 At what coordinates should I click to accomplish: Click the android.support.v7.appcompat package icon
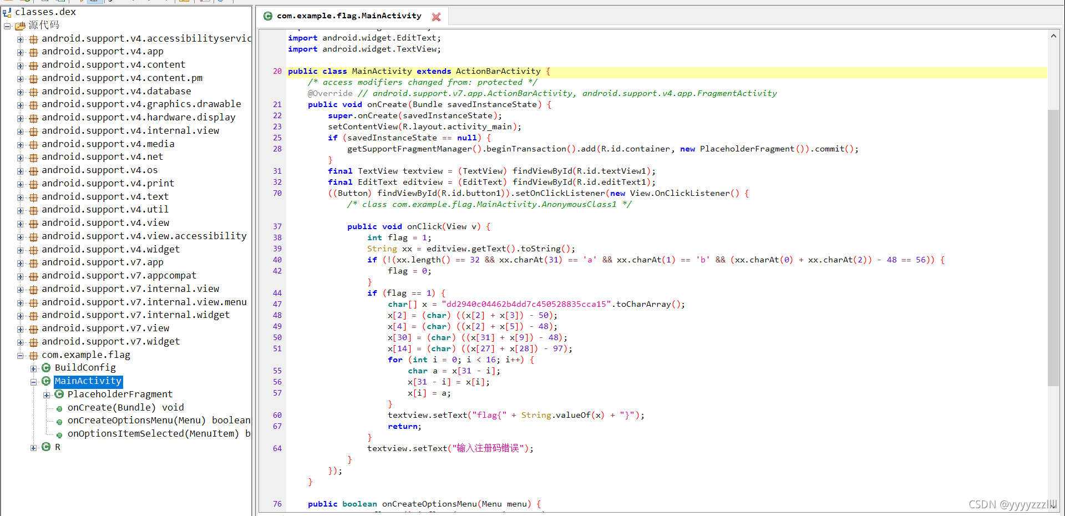pos(34,276)
